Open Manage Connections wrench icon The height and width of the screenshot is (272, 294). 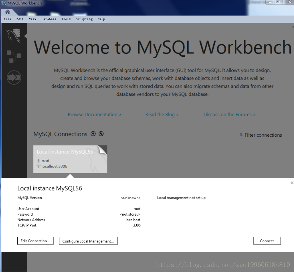[101, 133]
